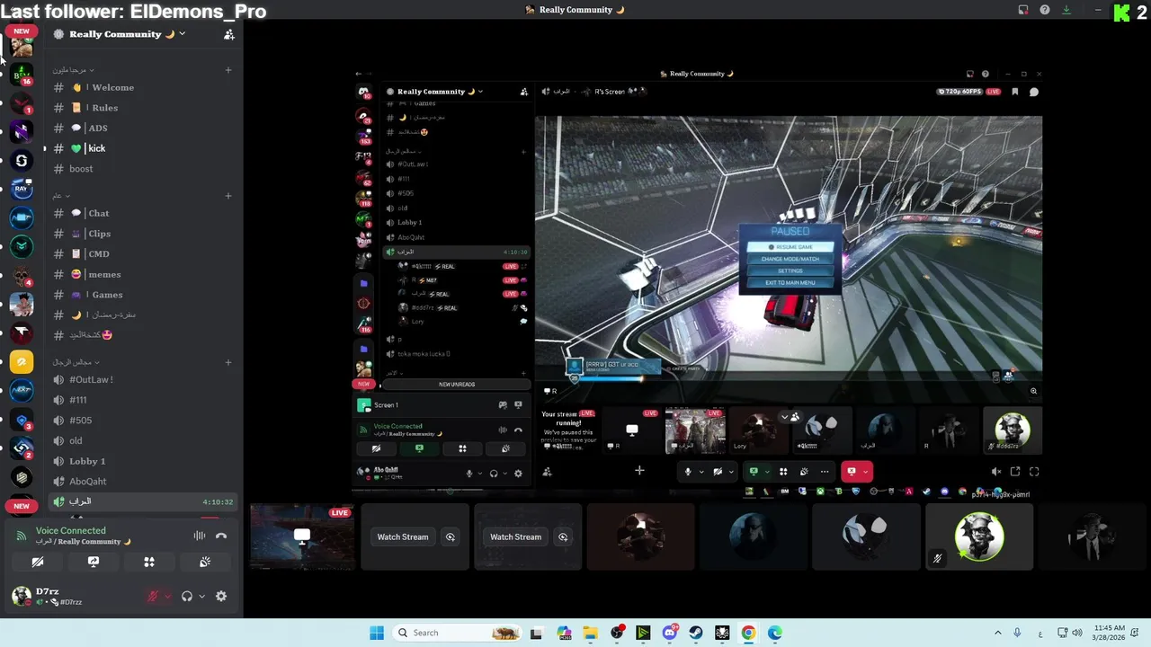Screen dimensions: 1151x647
Task: Add to call with plus icon
Action: pyautogui.click(x=639, y=470)
